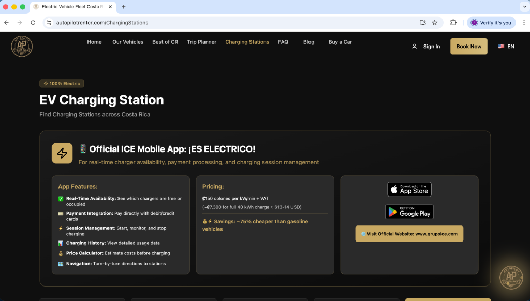The width and height of the screenshot is (530, 301).
Task: Open the Home menu item
Action: click(x=94, y=42)
